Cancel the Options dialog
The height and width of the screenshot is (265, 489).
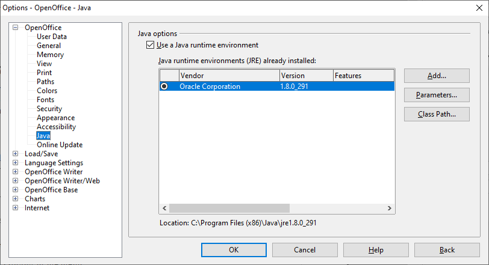click(x=305, y=250)
